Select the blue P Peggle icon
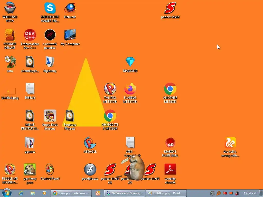Screen dimensions: 263x197 click(x=90, y=145)
